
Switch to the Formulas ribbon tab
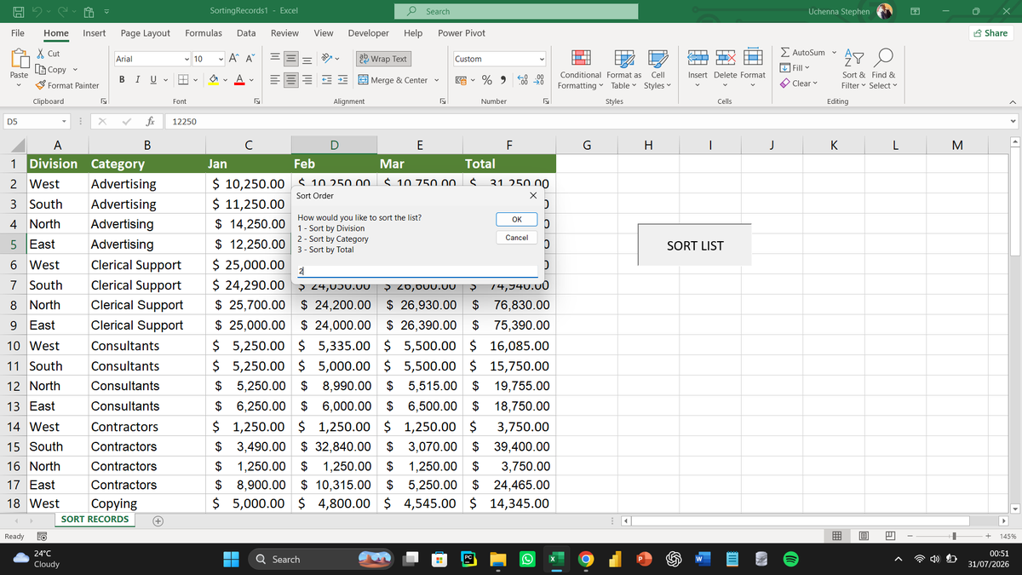click(204, 33)
